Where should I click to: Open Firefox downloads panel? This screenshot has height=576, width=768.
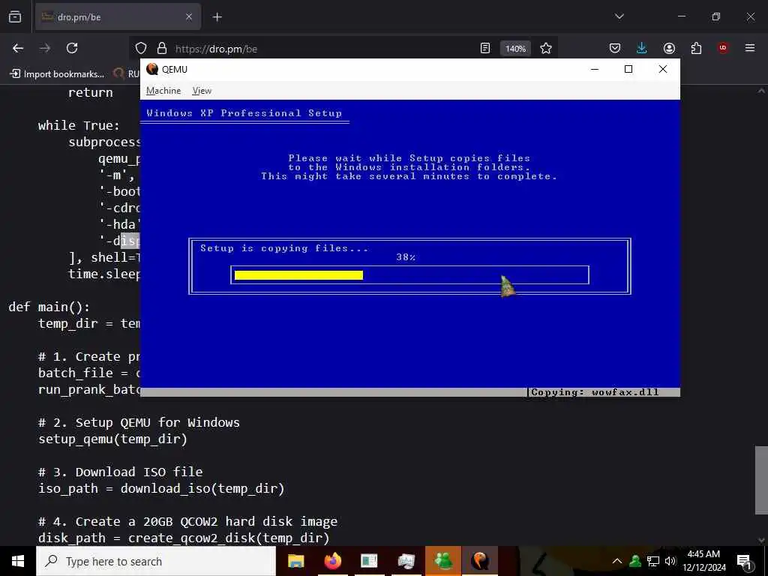(x=642, y=48)
